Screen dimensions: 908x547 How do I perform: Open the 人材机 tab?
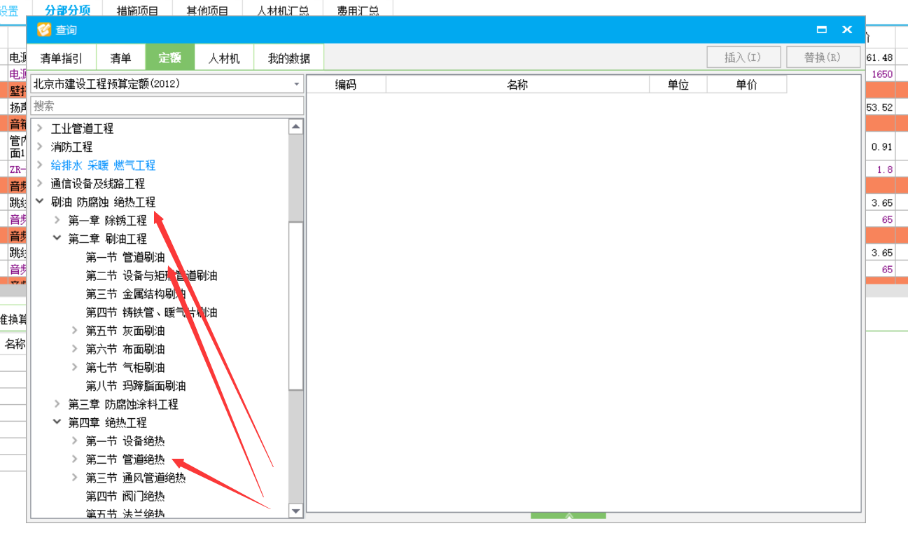(x=224, y=58)
